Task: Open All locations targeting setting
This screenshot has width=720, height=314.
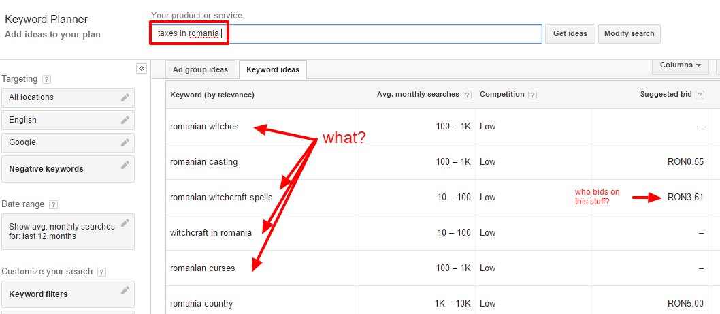Action: coord(68,97)
